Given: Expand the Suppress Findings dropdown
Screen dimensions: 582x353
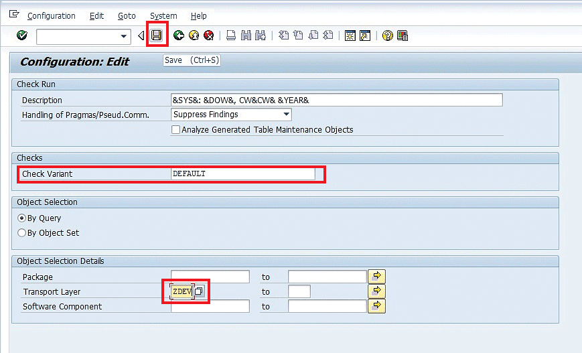Looking at the screenshot, I should pos(286,115).
